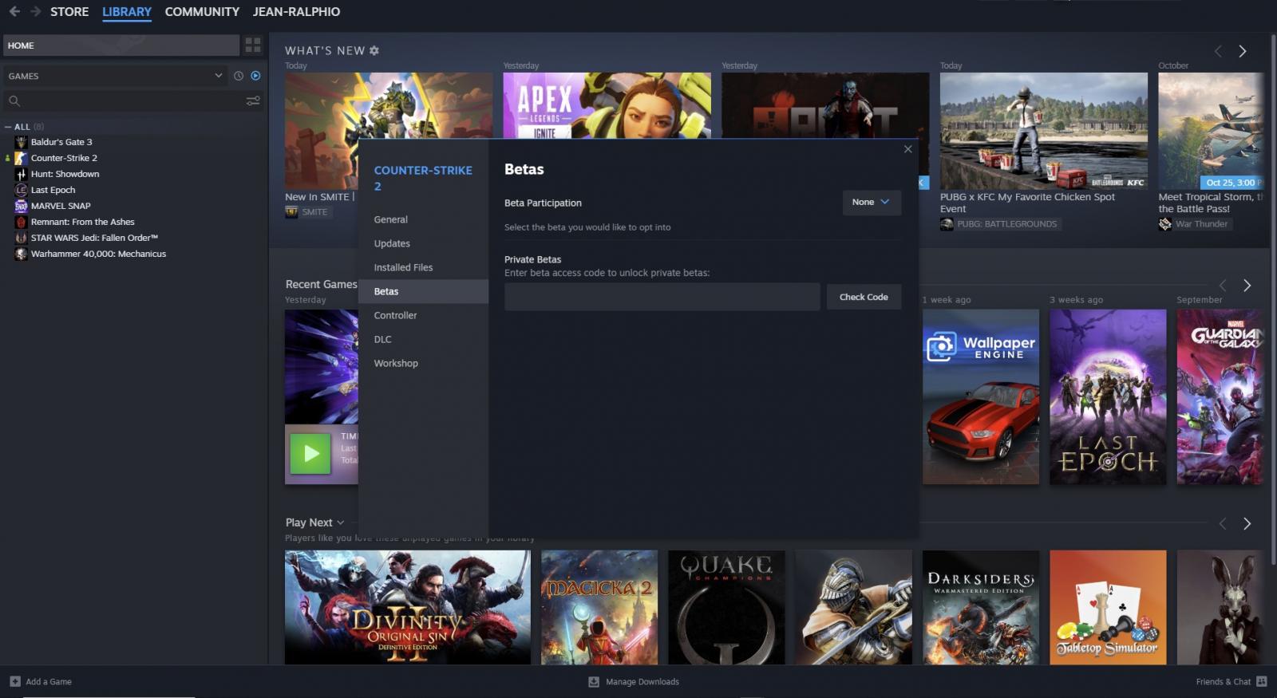The height and width of the screenshot is (698, 1277).
Task: Open the Beta Participation None dropdown
Action: tap(872, 203)
